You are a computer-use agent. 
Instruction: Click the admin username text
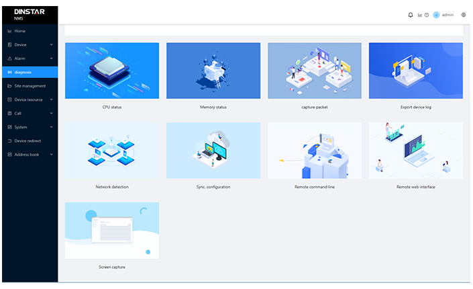coord(448,15)
